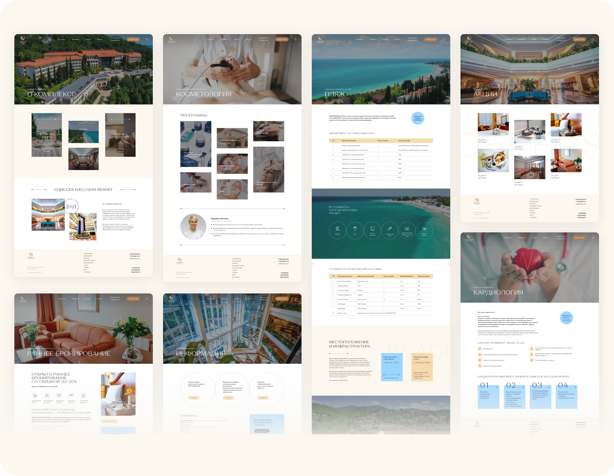614x476 pixels.
Task: Click the beach umbrella icon circle
Action: [x=355, y=230]
